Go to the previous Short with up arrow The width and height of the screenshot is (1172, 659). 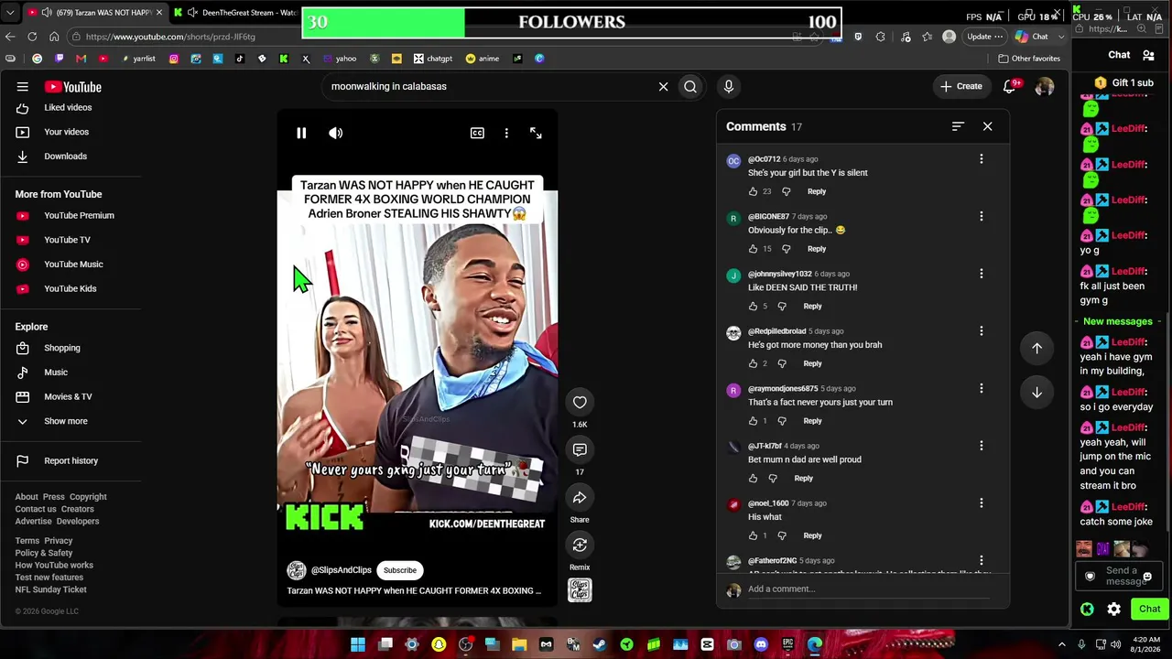tap(1036, 348)
